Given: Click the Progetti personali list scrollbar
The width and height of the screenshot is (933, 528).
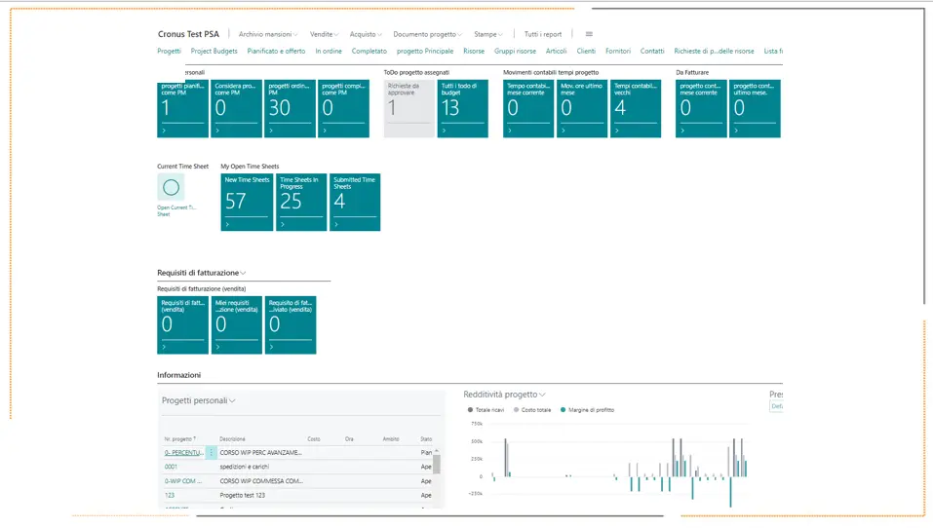Looking at the screenshot, I should (x=437, y=463).
